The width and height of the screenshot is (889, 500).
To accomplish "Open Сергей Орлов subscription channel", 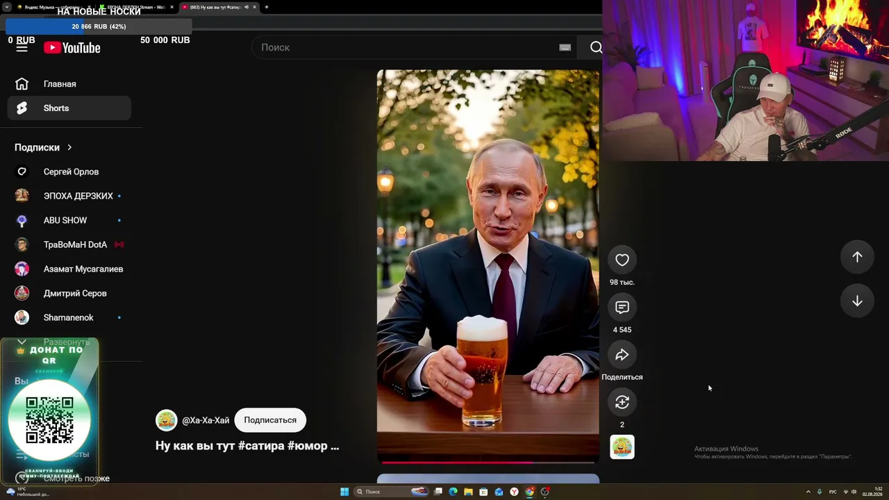I will click(69, 172).
